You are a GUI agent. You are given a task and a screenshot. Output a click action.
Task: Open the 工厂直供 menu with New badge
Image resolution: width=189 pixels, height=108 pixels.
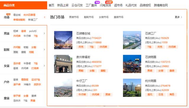click(91, 5)
